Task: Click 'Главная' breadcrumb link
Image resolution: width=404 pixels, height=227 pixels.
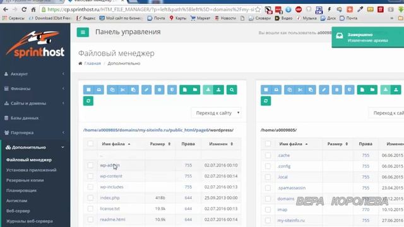Action: (x=93, y=63)
